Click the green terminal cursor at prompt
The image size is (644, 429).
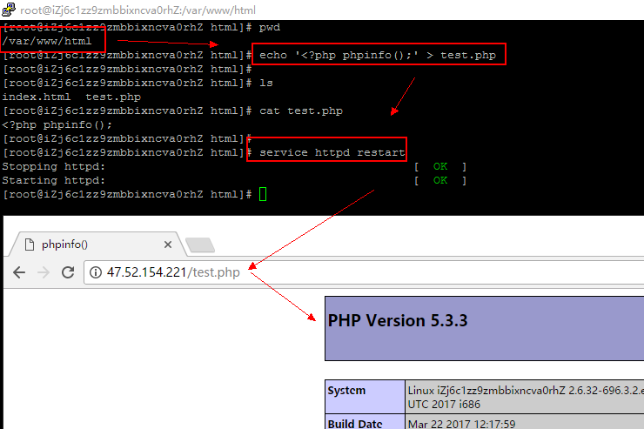264,194
